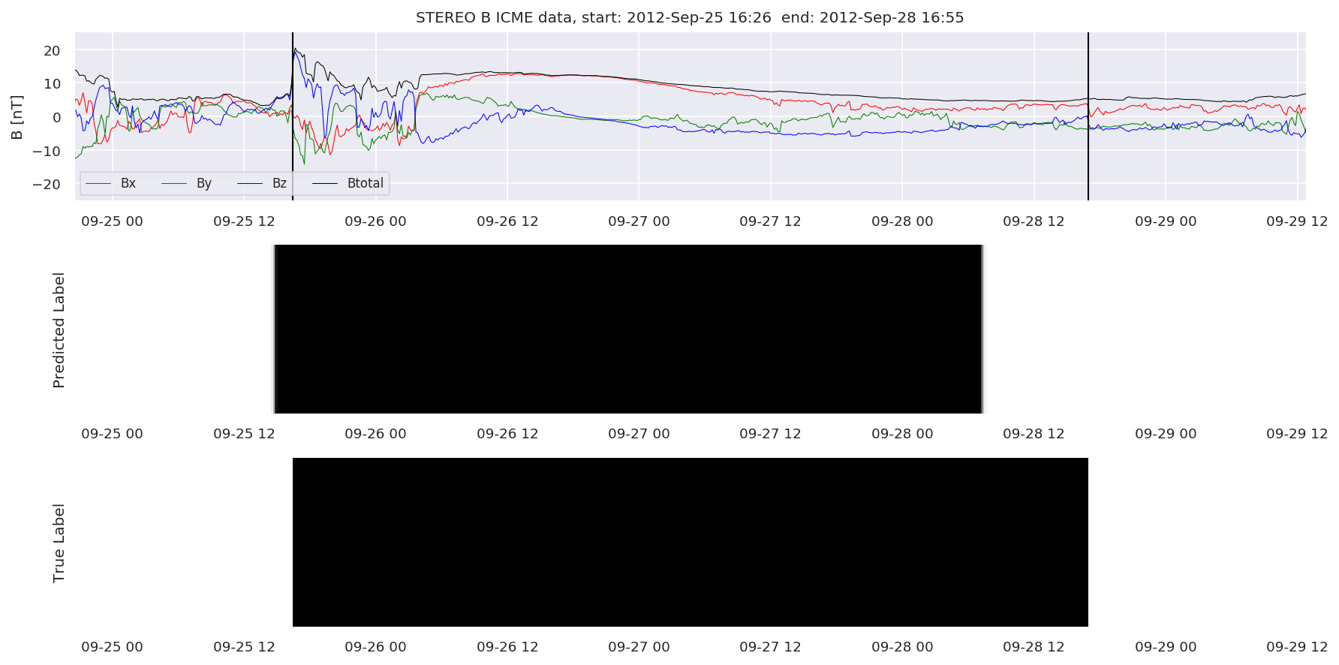Click the ICME start vertical line in top plot
Screen dimensions: 1339x665
click(x=293, y=116)
